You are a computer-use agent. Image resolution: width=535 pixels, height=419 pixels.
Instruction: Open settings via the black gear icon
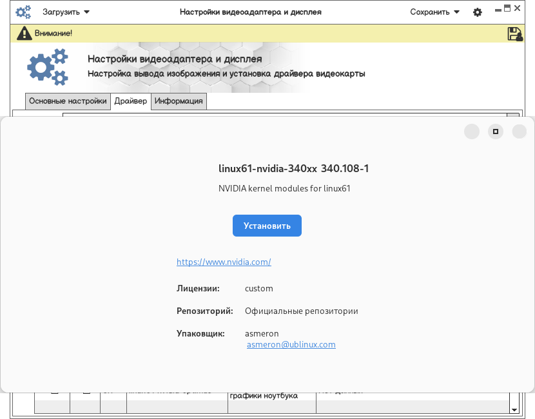click(x=478, y=12)
